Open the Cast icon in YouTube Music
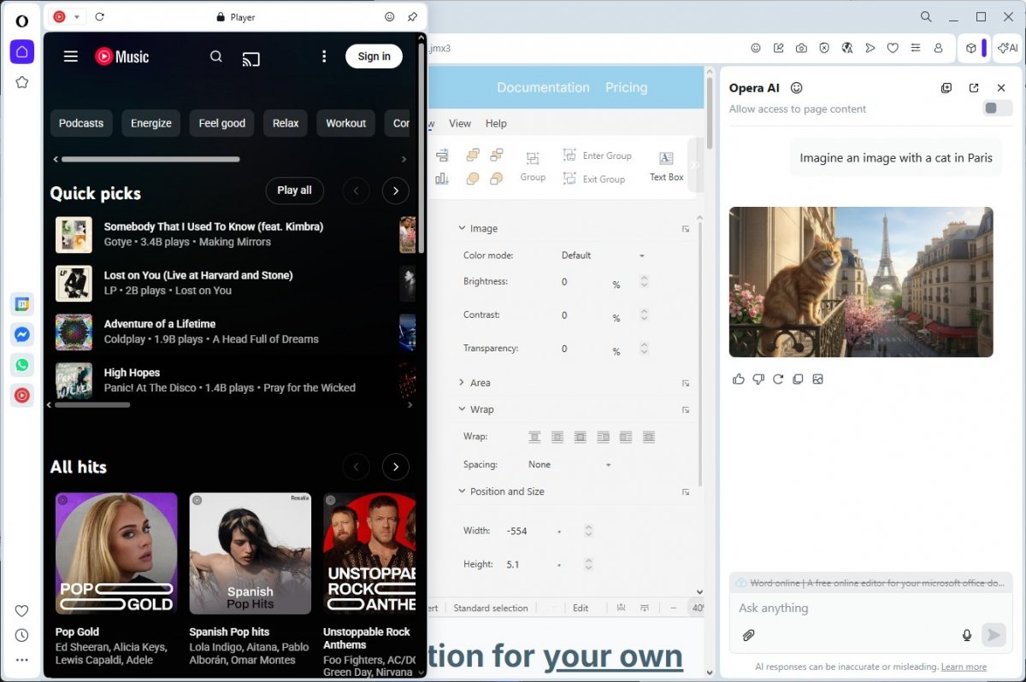The image size is (1026, 682). (251, 58)
